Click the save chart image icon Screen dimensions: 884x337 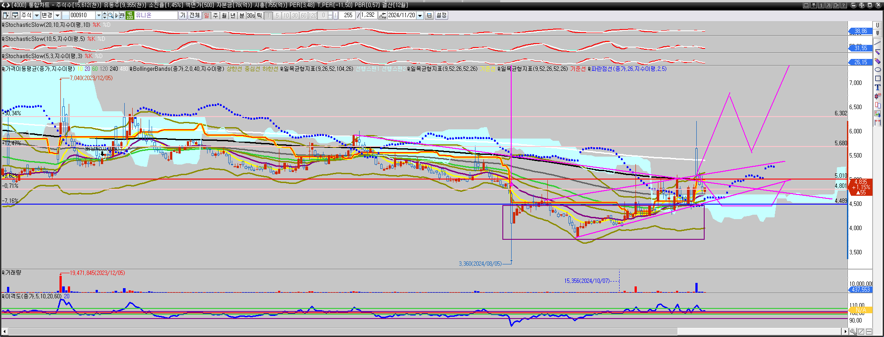click(x=877, y=114)
